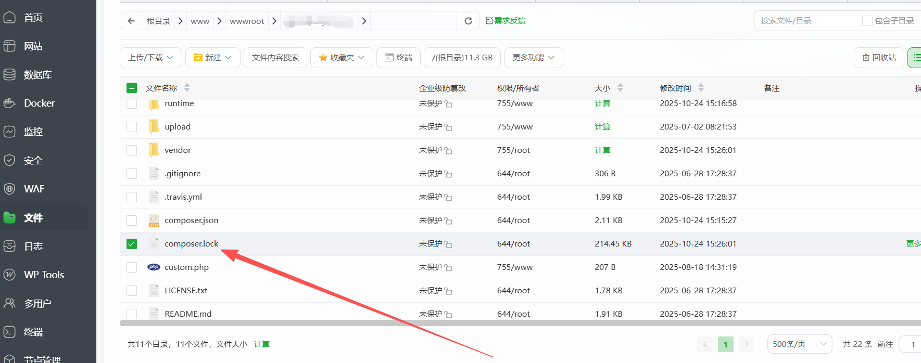Image resolution: width=921 pixels, height=363 pixels.
Task: Select the upload folder checkbox
Action: point(132,127)
